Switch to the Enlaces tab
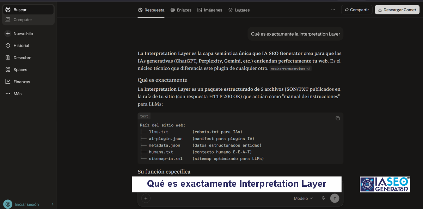This screenshot has height=209, width=423. (x=181, y=10)
